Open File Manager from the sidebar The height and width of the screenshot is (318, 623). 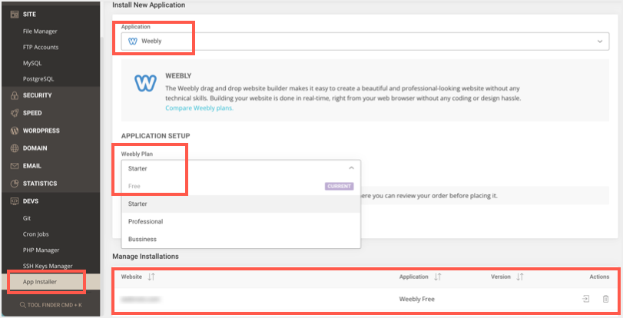point(40,31)
